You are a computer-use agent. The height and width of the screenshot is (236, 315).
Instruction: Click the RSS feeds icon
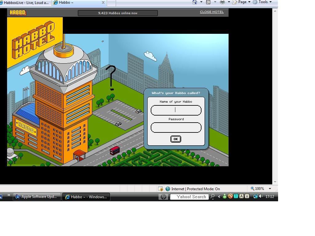[x=208, y=2]
